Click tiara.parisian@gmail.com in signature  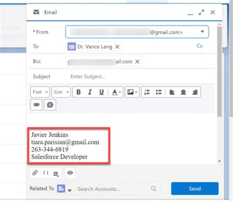(x=65, y=142)
